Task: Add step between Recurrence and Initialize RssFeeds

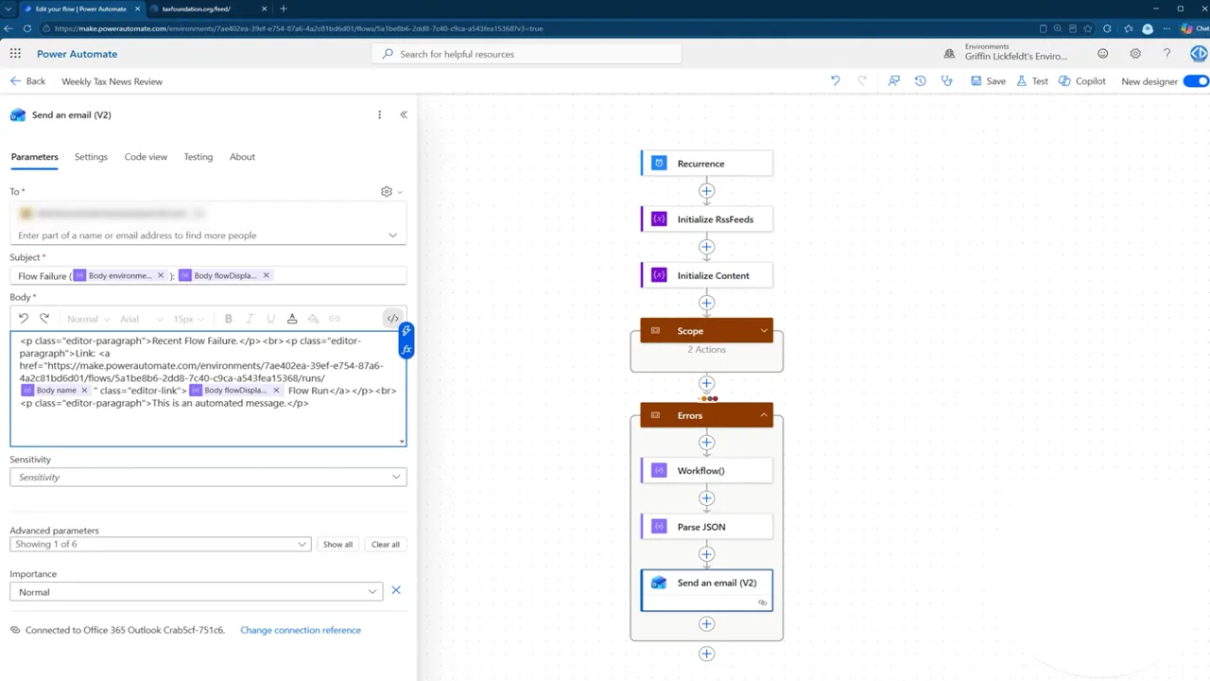Action: 706,191
